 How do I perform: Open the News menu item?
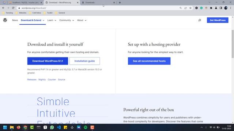tap(15, 20)
